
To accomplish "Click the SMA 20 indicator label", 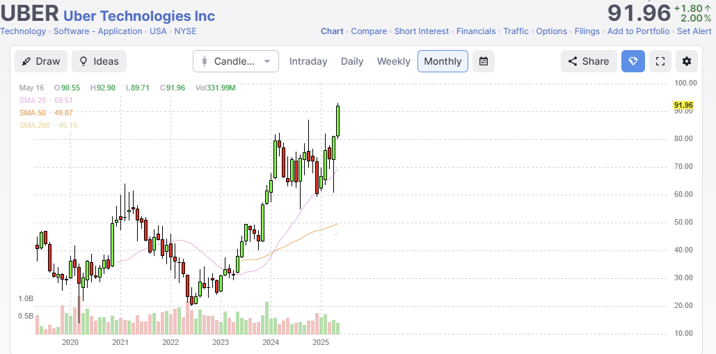I will pyautogui.click(x=46, y=100).
